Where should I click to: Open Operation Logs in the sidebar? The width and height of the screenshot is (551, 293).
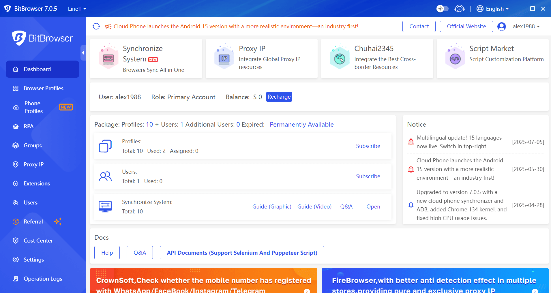coord(42,279)
